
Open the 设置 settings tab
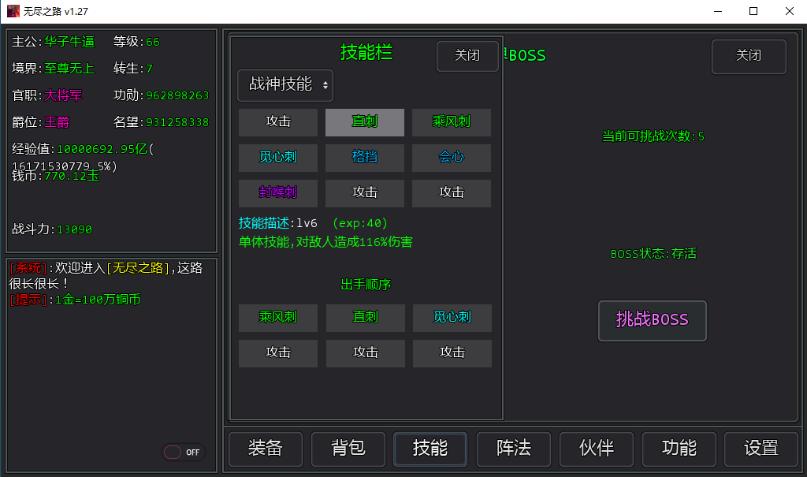[x=761, y=449]
